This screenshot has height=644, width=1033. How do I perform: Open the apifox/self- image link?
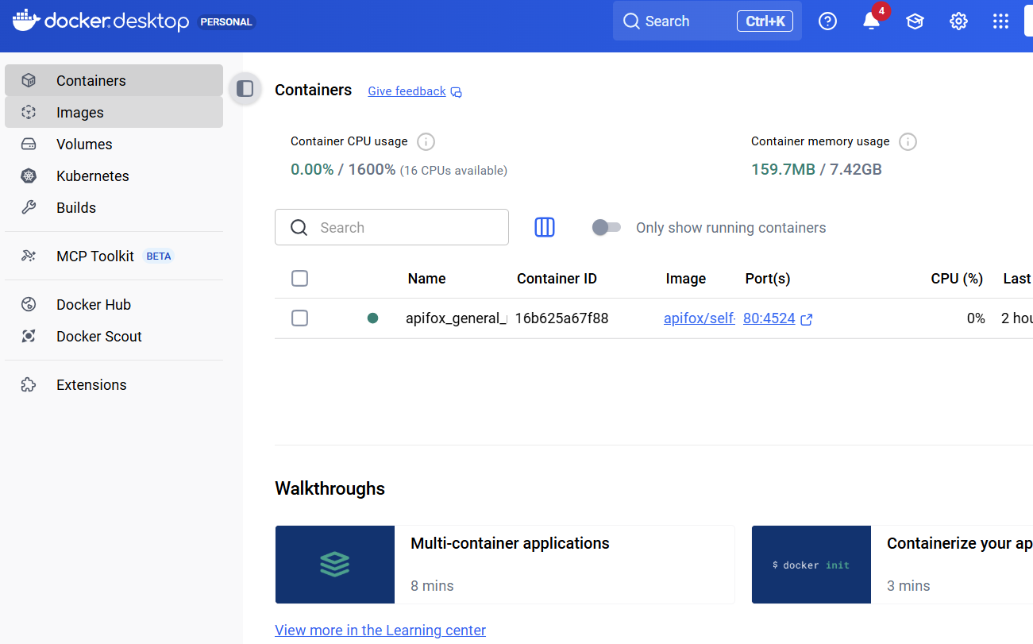(700, 318)
